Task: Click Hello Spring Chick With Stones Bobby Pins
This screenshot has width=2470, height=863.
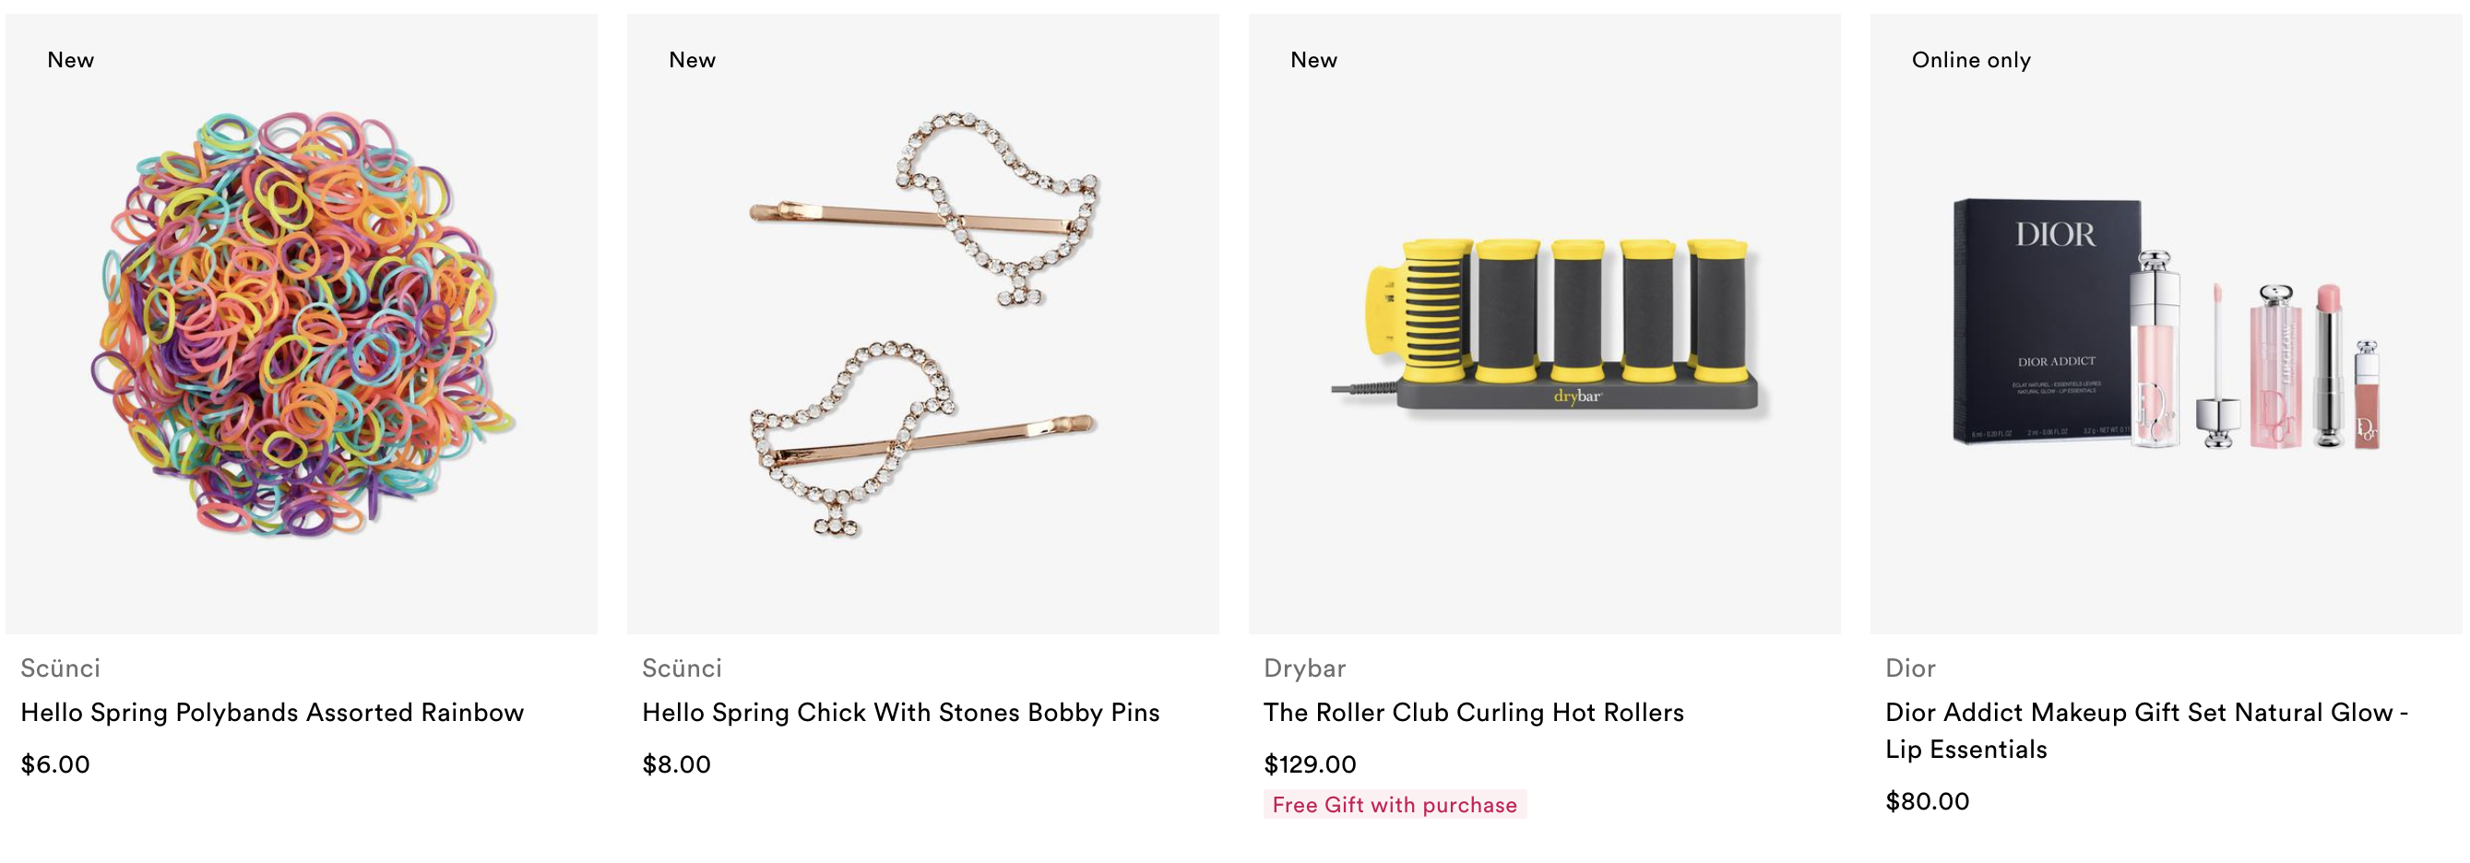Action: point(900,713)
